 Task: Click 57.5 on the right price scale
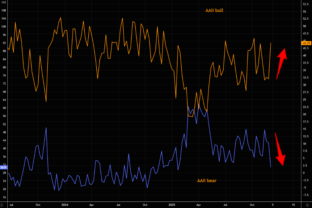306,4
